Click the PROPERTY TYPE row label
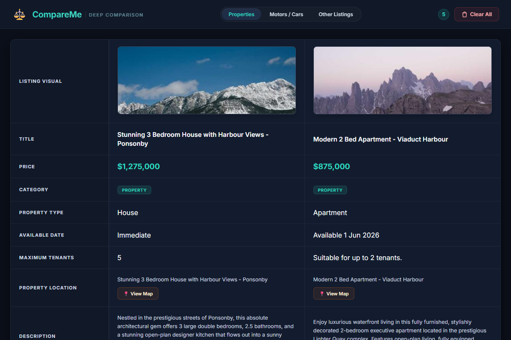 41,212
